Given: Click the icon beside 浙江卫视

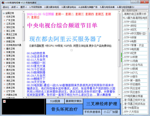Looking at the screenshot, I should 4,31.
